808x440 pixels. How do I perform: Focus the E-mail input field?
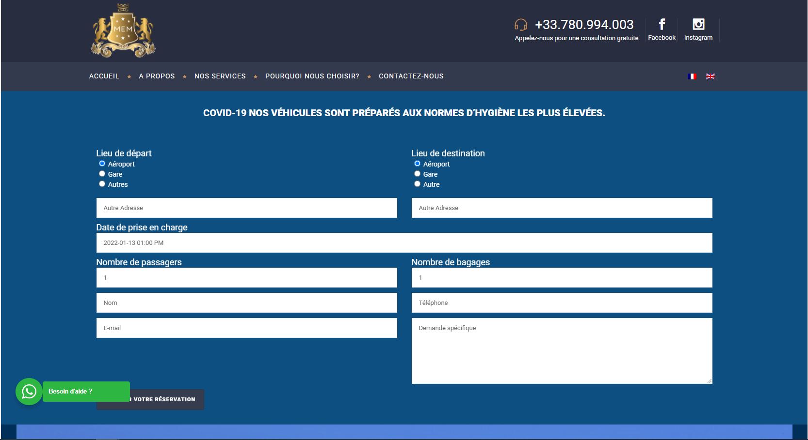[x=246, y=328]
